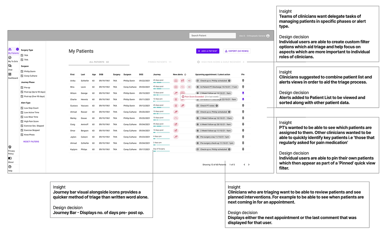Screen dimensions: 381x232
Task: Click the grid alert icon in Gustavo Vaccaro row
Action: [x=176, y=106]
